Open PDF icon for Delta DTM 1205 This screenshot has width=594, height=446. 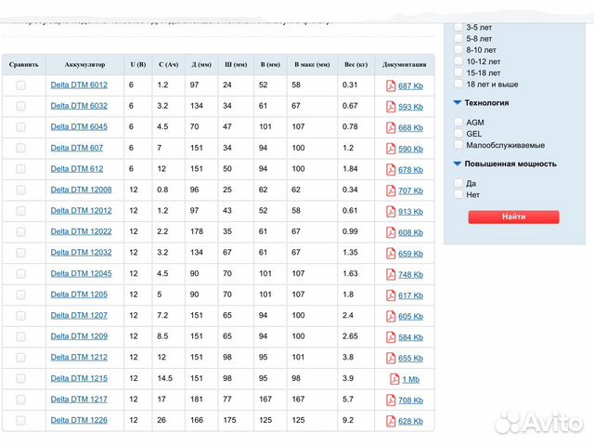click(391, 295)
